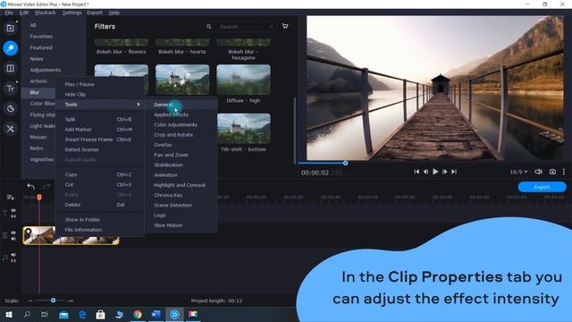Take a snapshot with the camera icon
The image size is (572, 322).
552,172
